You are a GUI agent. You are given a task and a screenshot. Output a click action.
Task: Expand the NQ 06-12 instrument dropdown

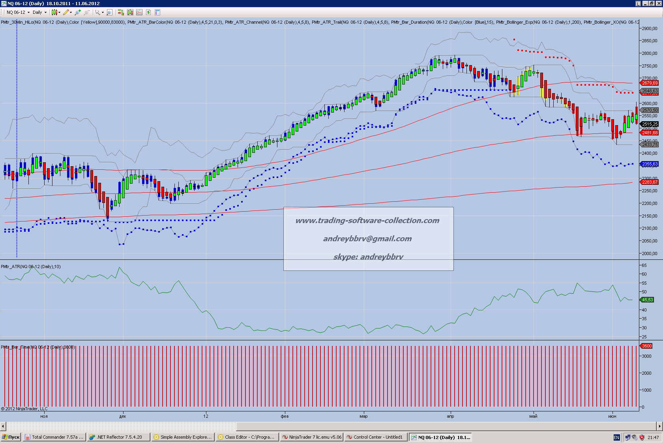[x=28, y=12]
